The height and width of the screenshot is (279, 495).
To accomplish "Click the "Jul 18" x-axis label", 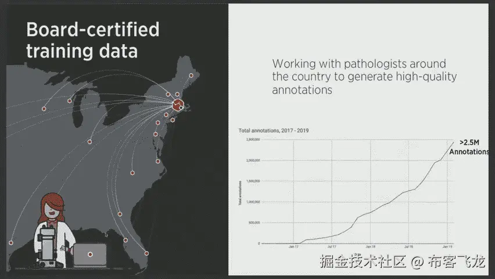I will 408,246.
